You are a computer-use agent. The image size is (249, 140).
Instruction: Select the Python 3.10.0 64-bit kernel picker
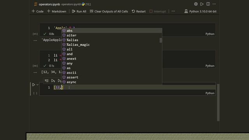coord(200,11)
